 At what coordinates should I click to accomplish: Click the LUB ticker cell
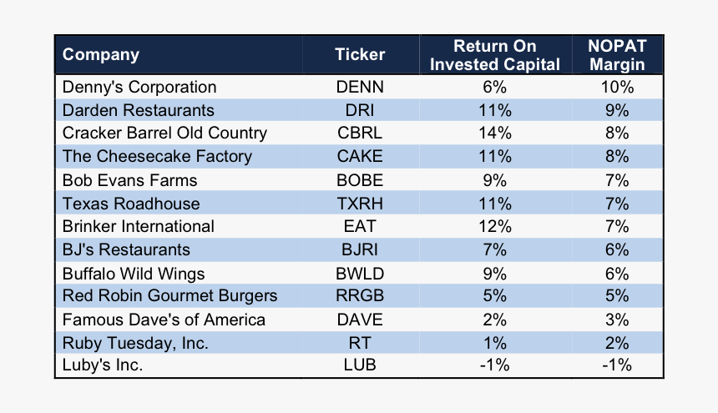pos(360,365)
